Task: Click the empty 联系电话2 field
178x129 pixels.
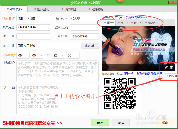Action: (85, 28)
